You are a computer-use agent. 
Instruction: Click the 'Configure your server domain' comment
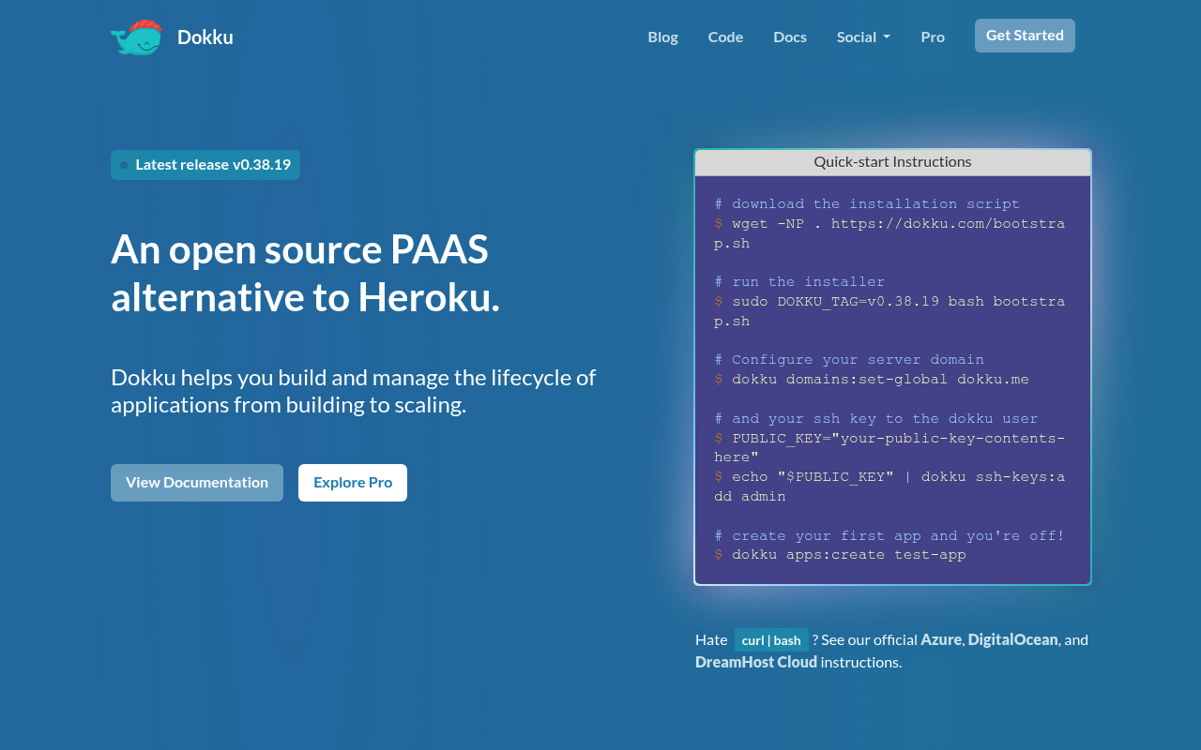(x=849, y=360)
